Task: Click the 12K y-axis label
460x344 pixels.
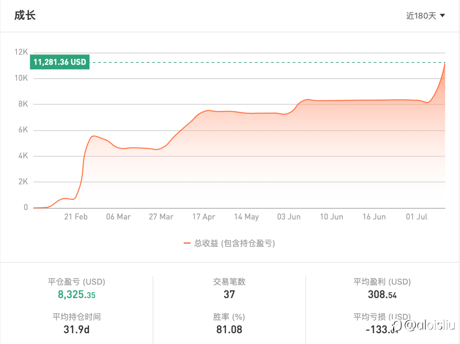Action: click(x=21, y=52)
